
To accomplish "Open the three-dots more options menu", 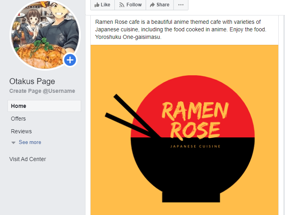I will [181, 5].
